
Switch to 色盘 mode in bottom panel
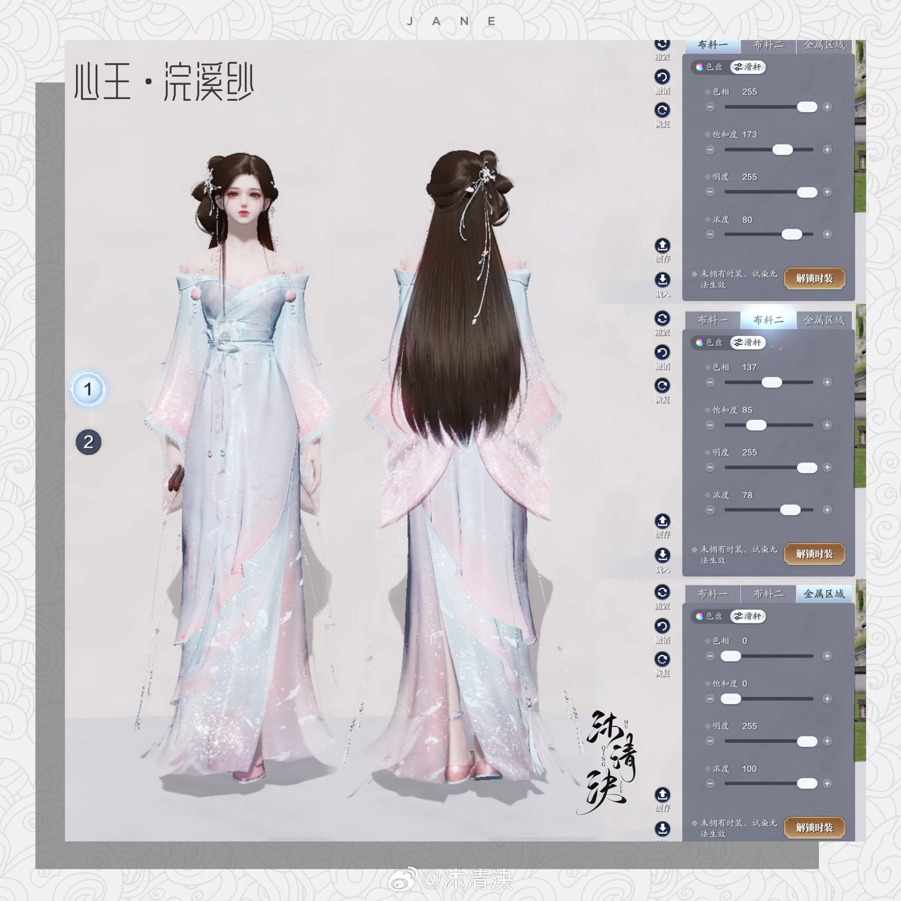click(x=709, y=617)
